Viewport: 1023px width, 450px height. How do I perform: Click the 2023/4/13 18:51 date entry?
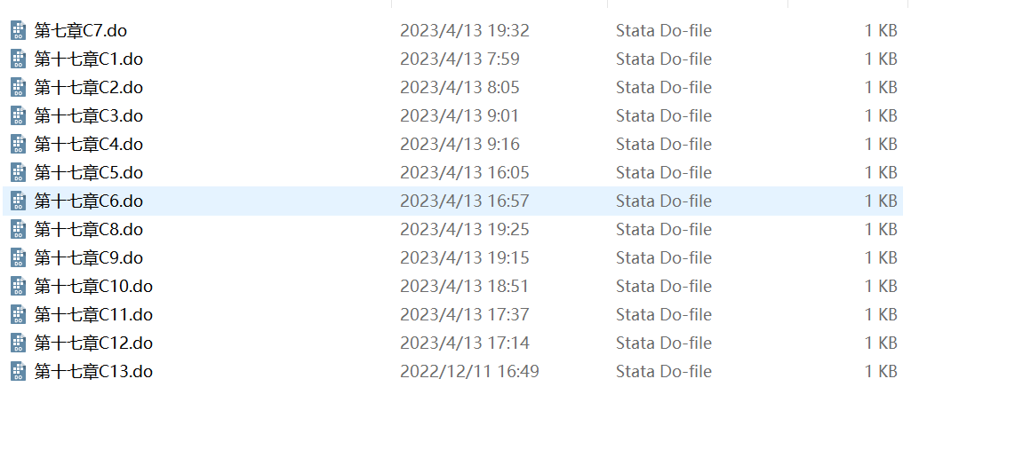pos(464,287)
